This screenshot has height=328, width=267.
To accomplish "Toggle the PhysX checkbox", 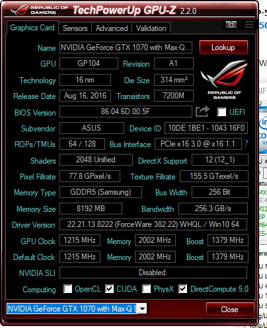I will (x=147, y=288).
